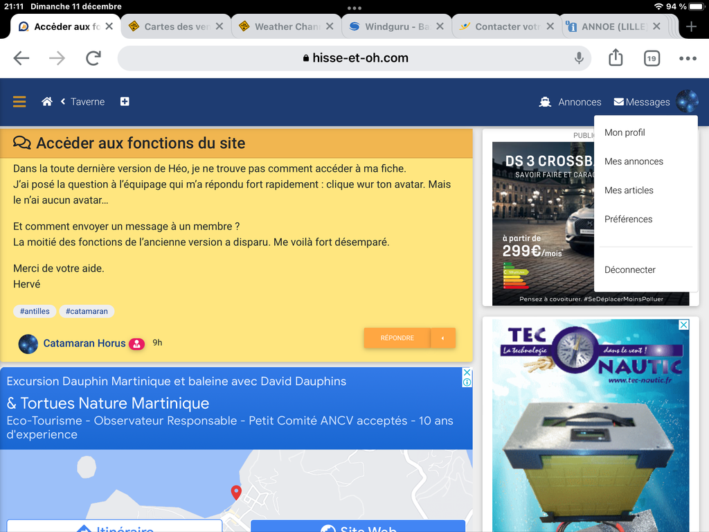The width and height of the screenshot is (709, 532).
Task: Open Préférences from the menu
Action: pos(628,220)
